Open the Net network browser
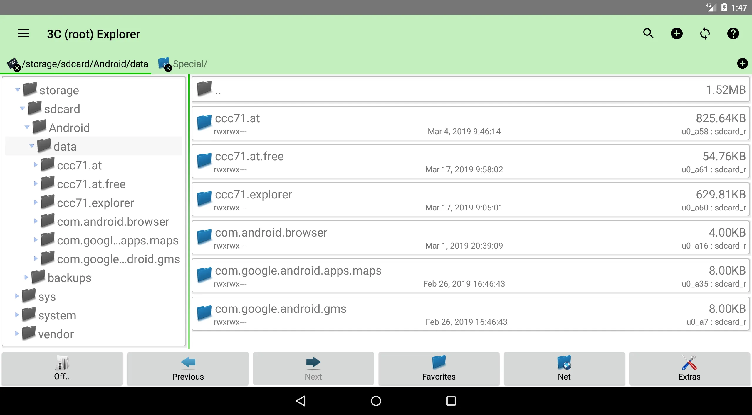This screenshot has height=415, width=752. point(563,368)
